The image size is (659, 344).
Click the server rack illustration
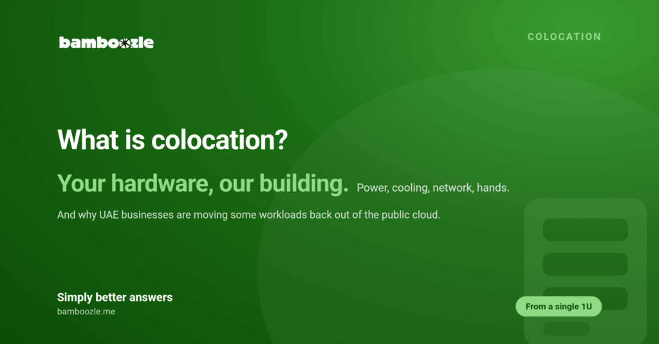tap(585, 271)
